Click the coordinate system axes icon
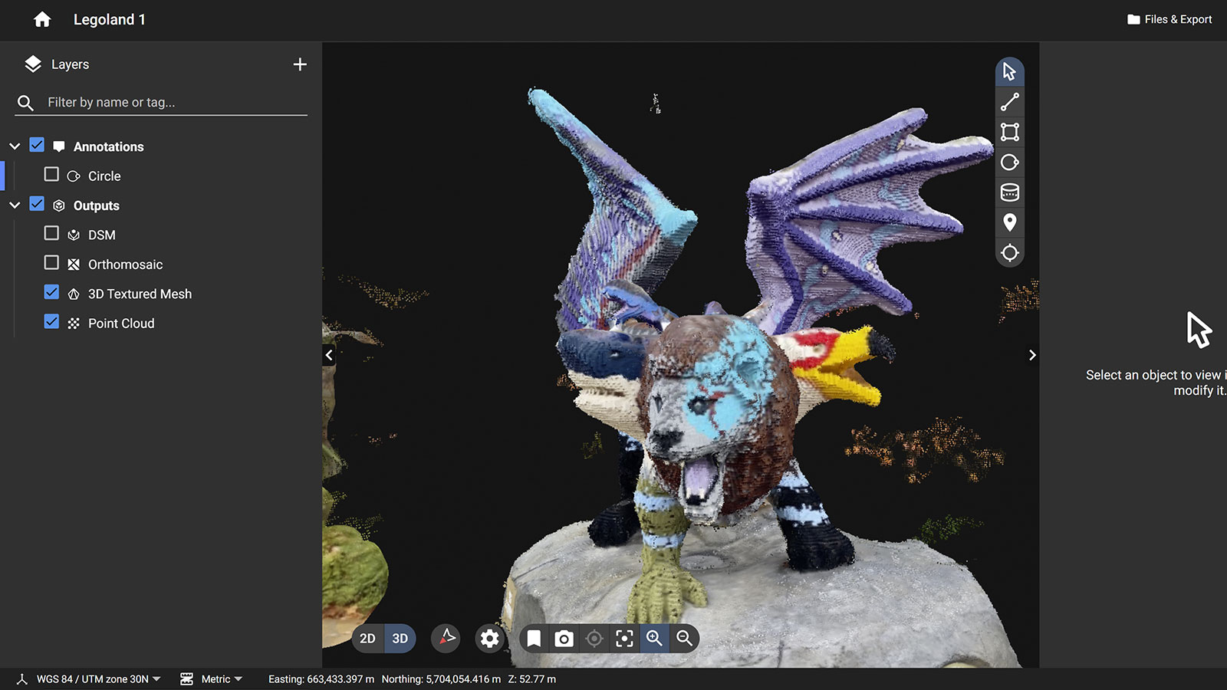The height and width of the screenshot is (690, 1227). 22,679
